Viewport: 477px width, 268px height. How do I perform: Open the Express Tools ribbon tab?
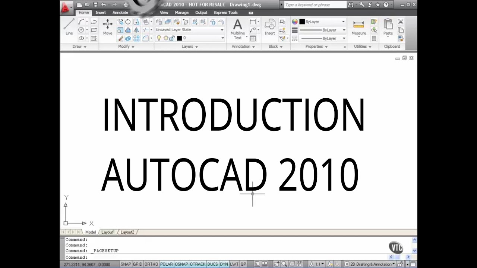(x=225, y=13)
